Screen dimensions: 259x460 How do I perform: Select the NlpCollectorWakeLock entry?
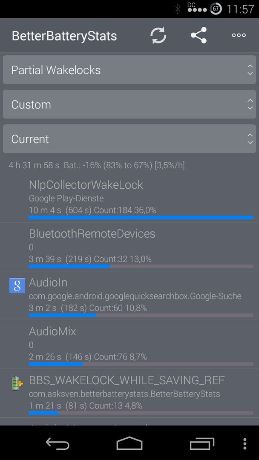pos(129,198)
